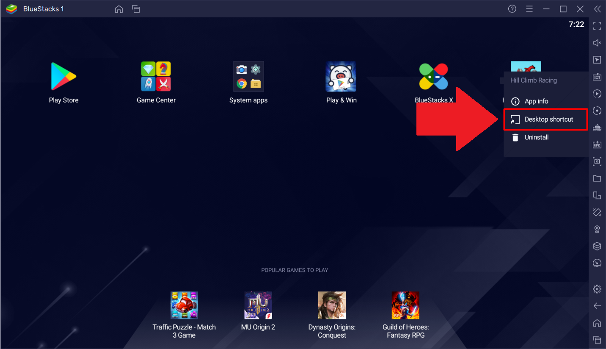Launch the BlueStacks X app

[x=433, y=76]
